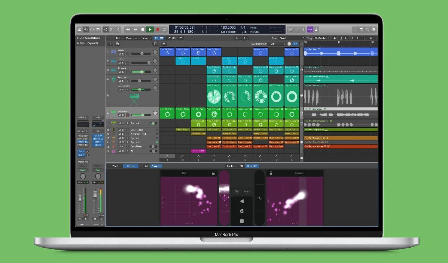Screen dimensions: 448x263
Task: Open Quick Help question mark button
Action: (x=92, y=29)
